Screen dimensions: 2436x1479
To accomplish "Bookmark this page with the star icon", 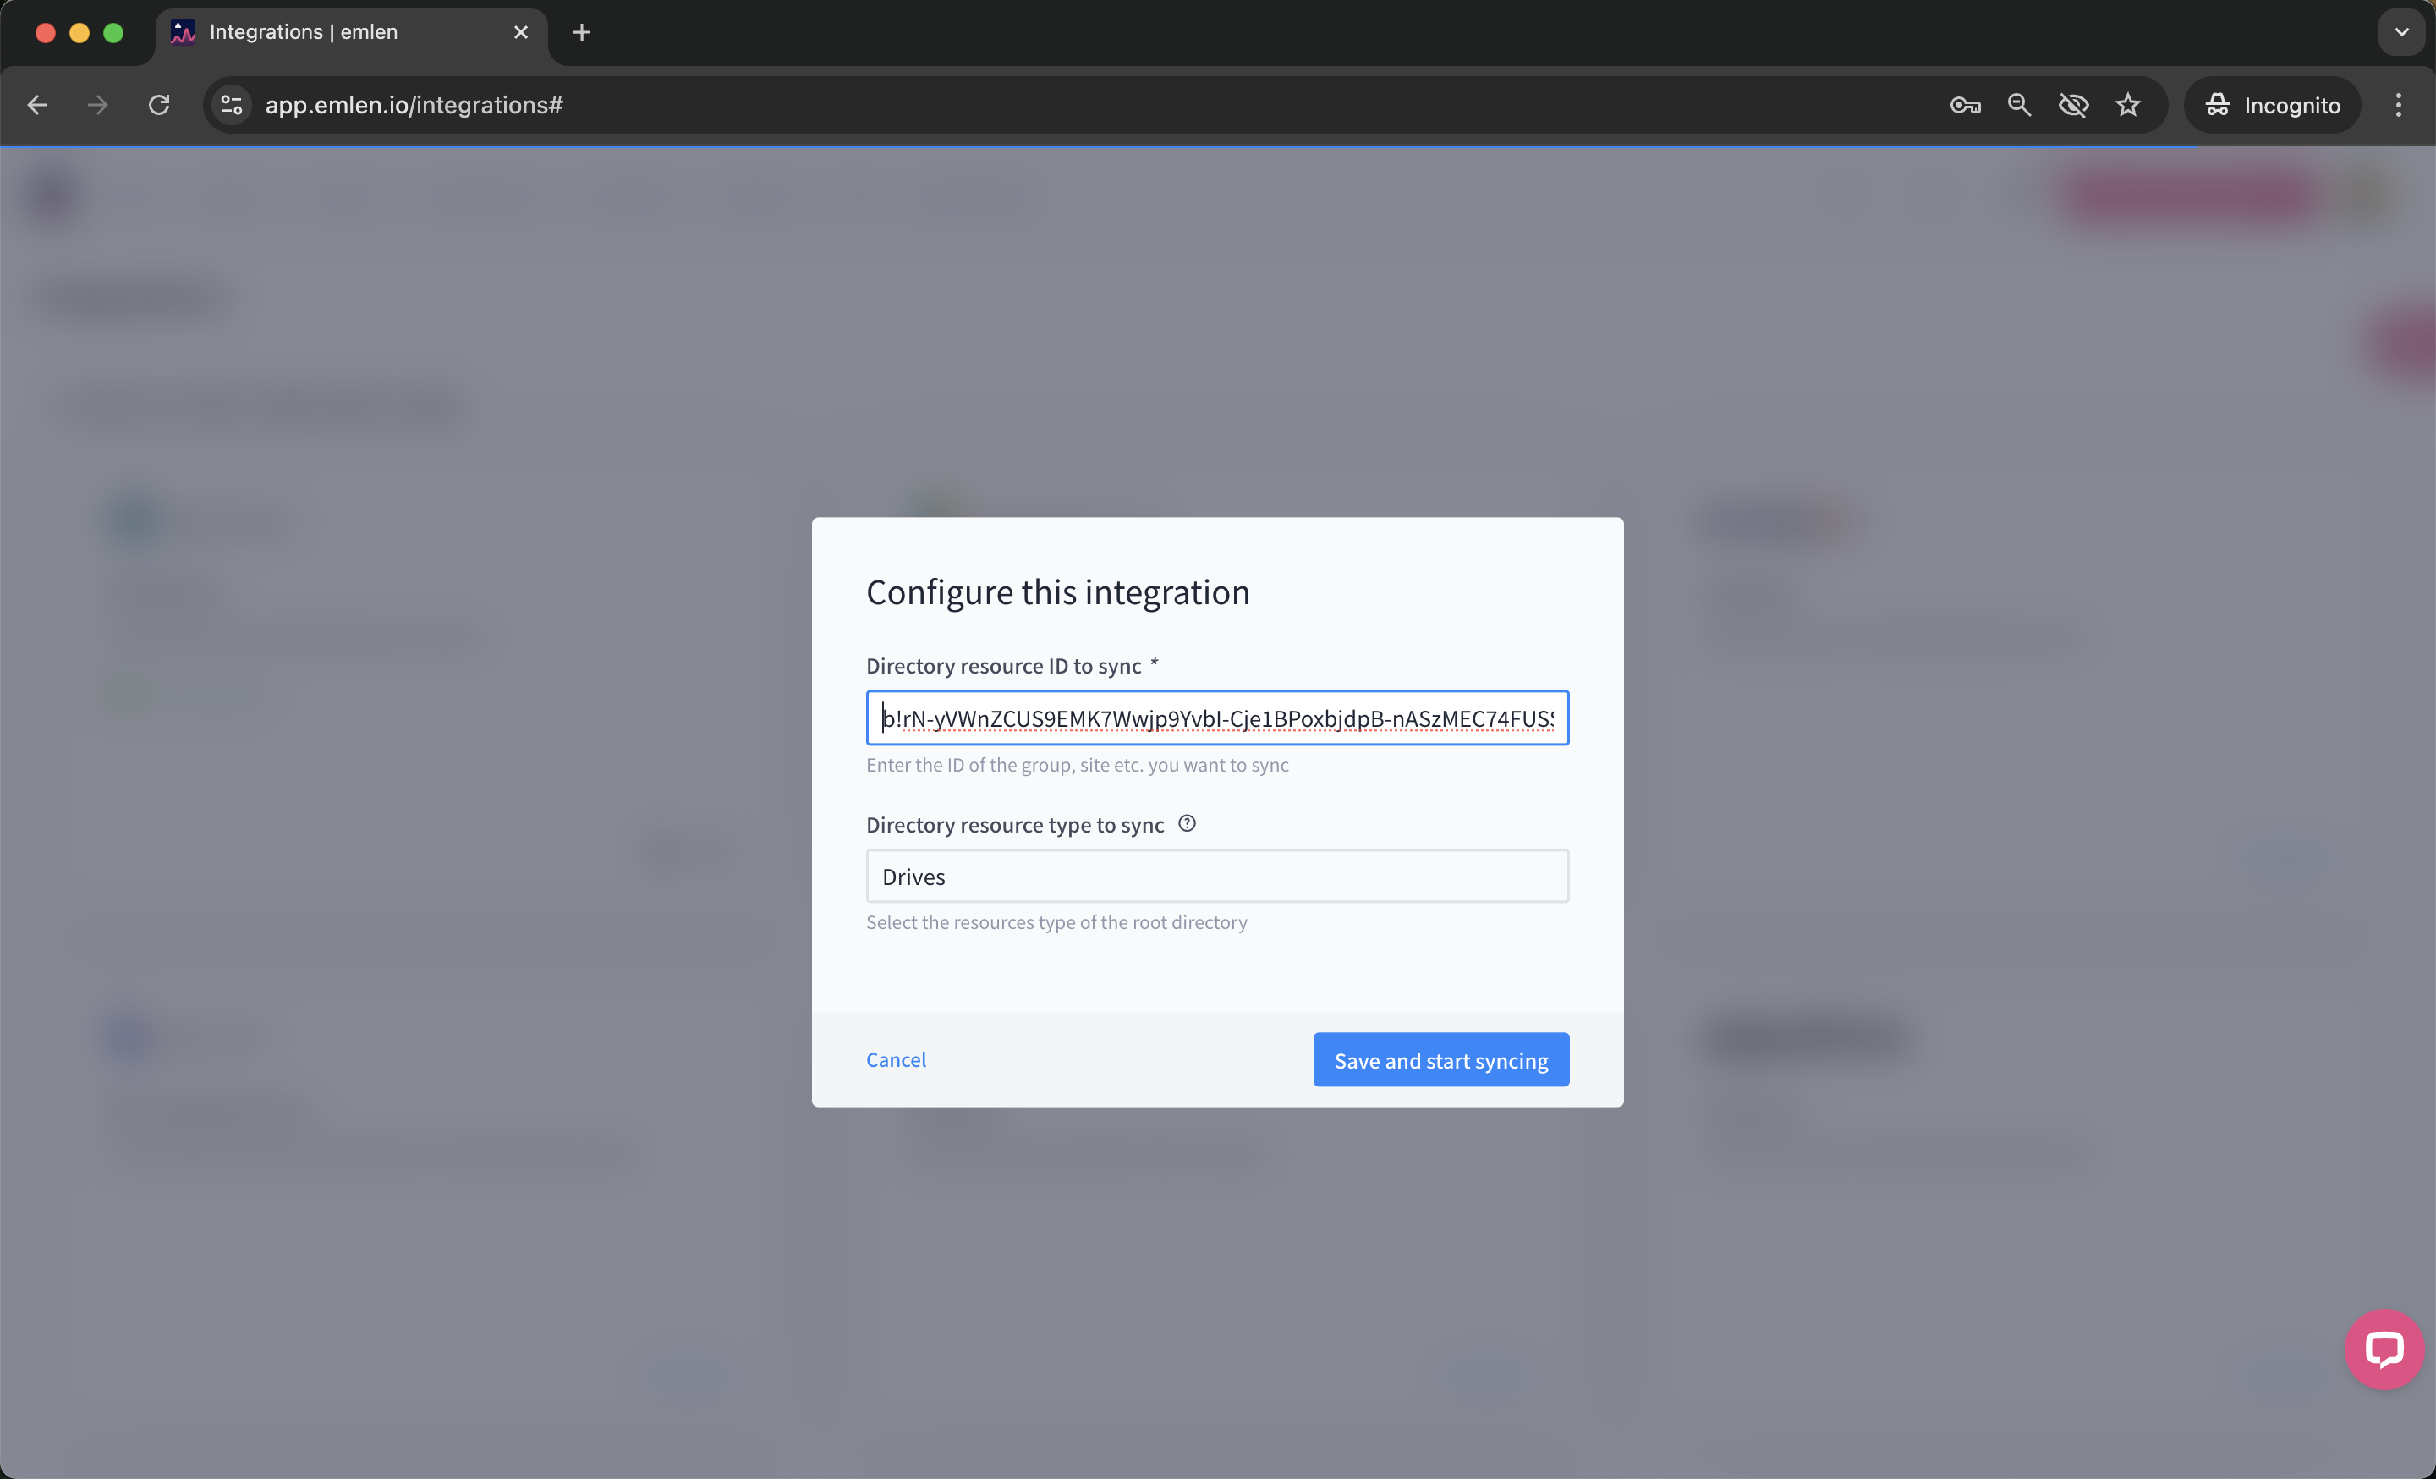I will 2127,105.
